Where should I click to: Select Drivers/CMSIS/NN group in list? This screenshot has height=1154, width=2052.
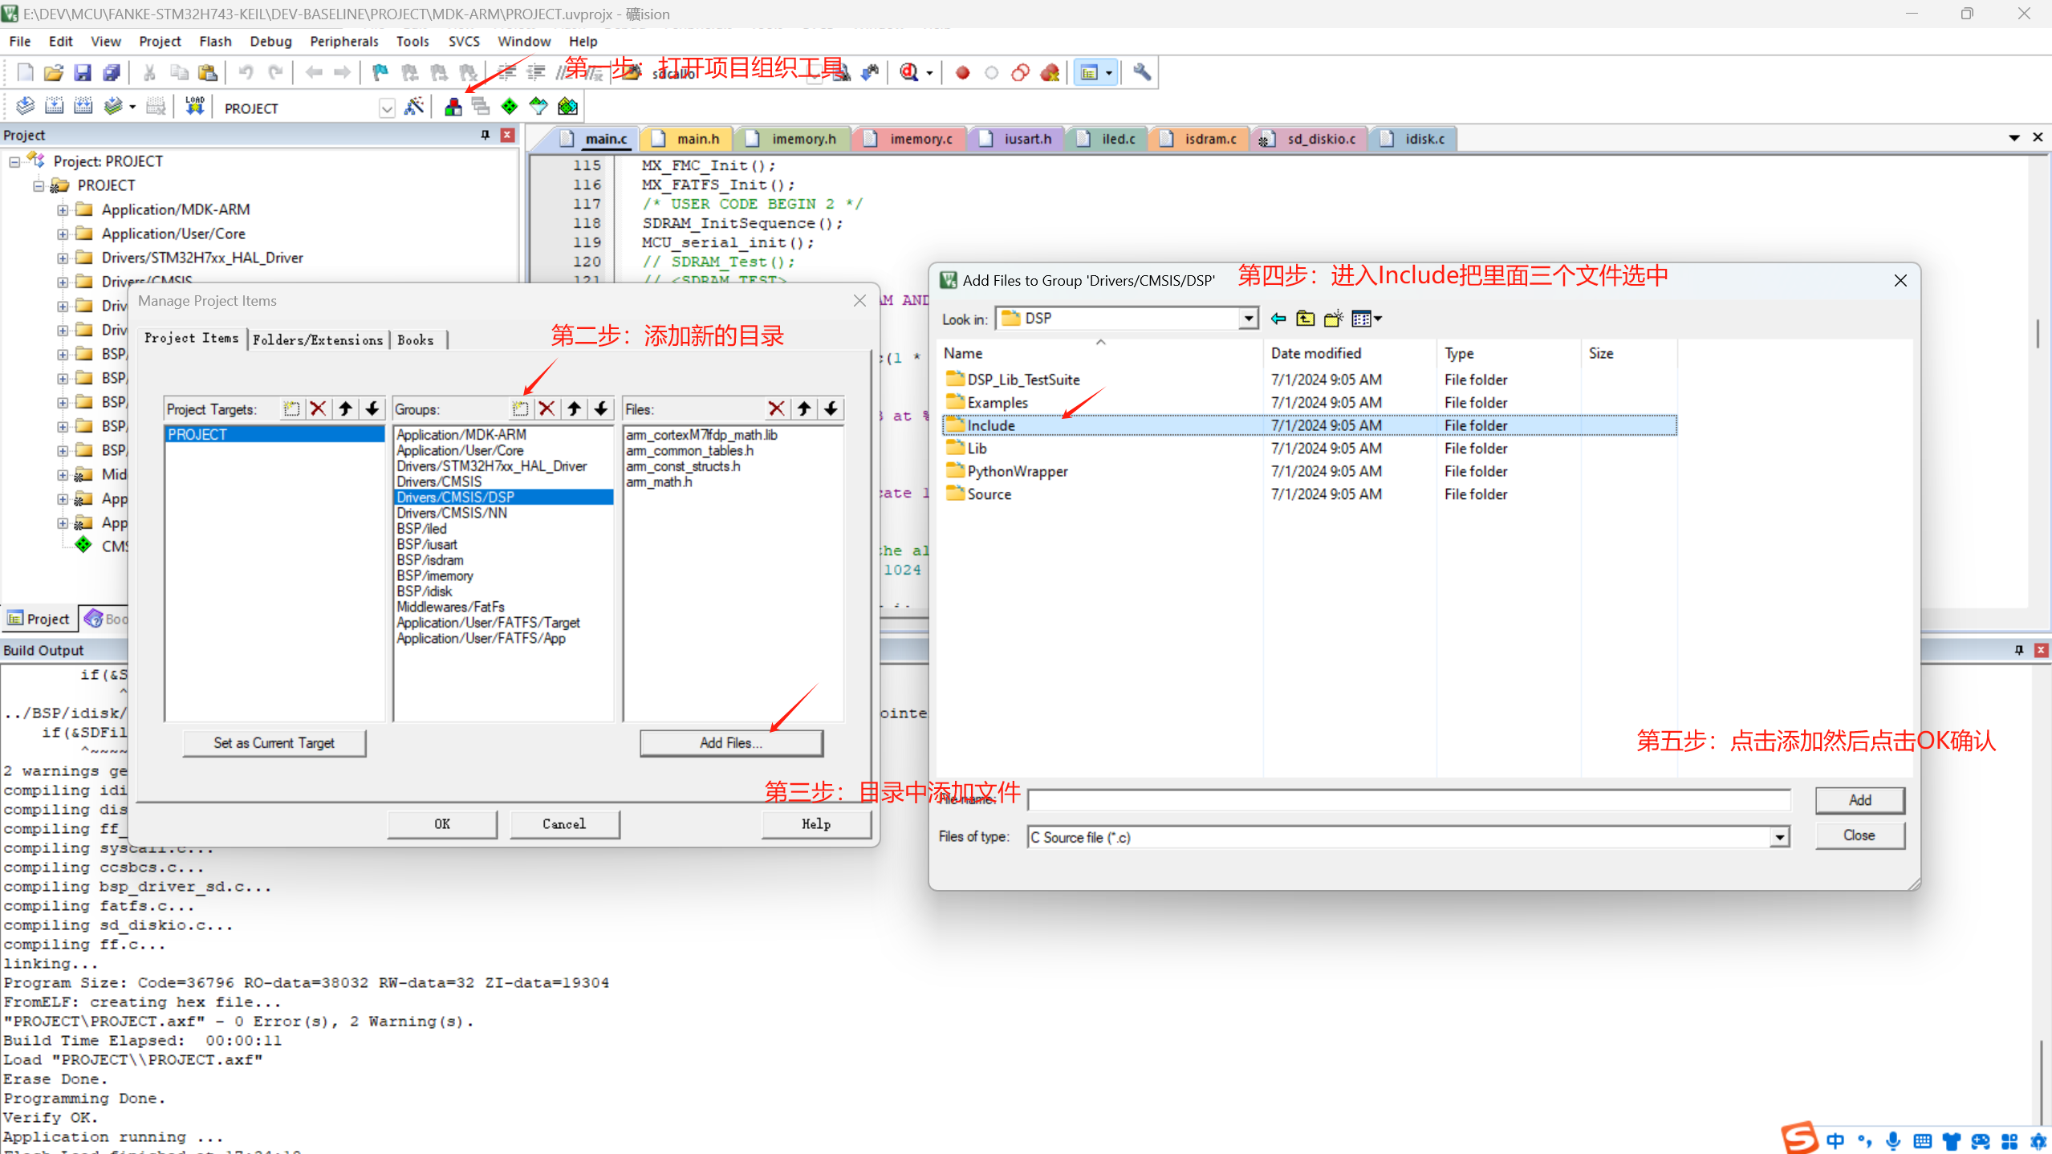[452, 513]
